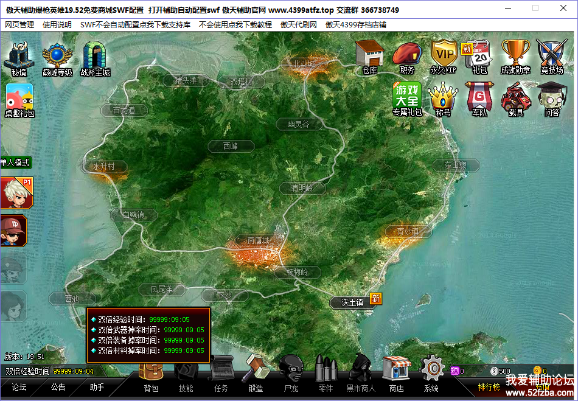Toggle the 单人模式 single-player mode label
The image size is (578, 401).
pos(15,163)
